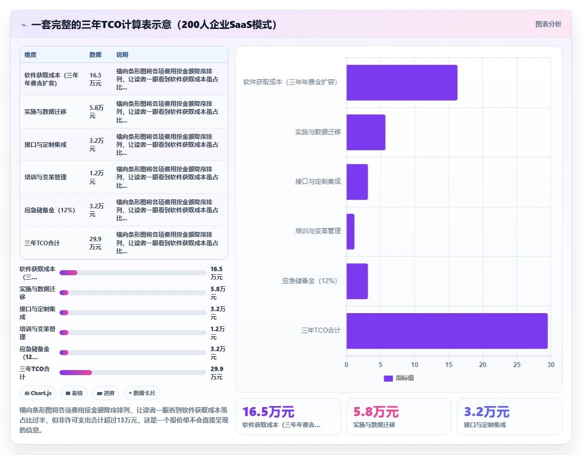The width and height of the screenshot is (582, 455).
Task: Open the 16.5万元 data card
Action: [x=288, y=417]
